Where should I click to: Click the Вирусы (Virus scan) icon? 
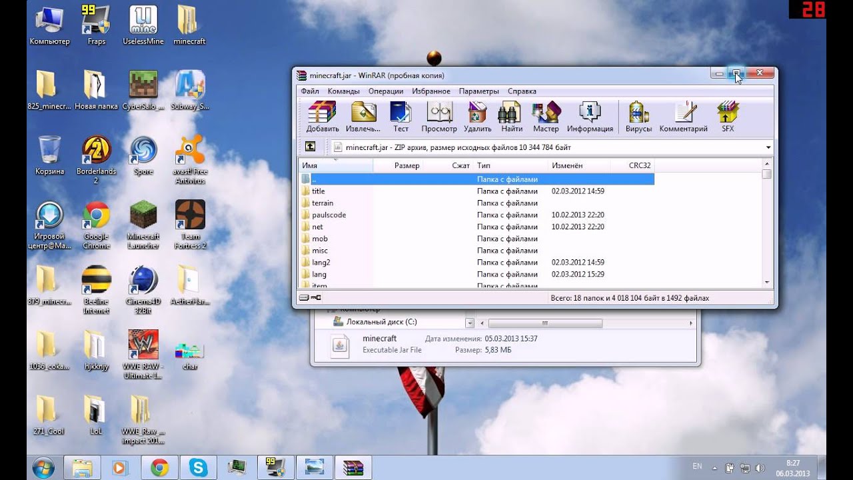tap(638, 117)
